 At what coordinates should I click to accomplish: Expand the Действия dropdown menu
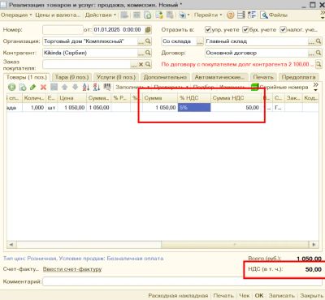pos(101,15)
